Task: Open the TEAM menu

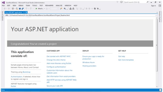Action: (28, 5)
